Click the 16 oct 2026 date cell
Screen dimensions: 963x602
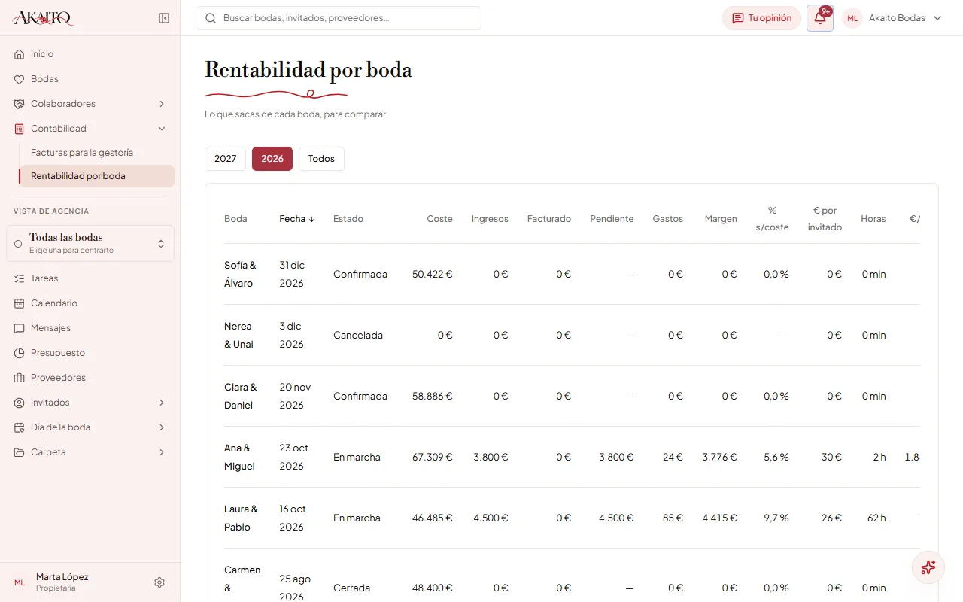(294, 518)
